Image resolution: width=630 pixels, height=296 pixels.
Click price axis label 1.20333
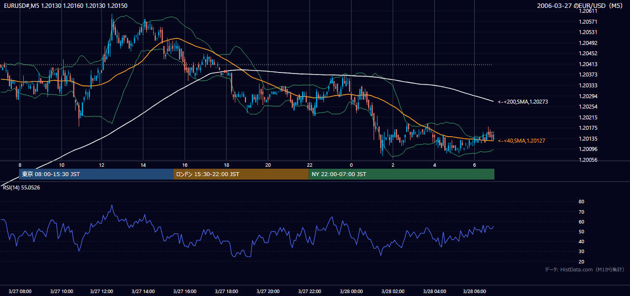pos(588,85)
